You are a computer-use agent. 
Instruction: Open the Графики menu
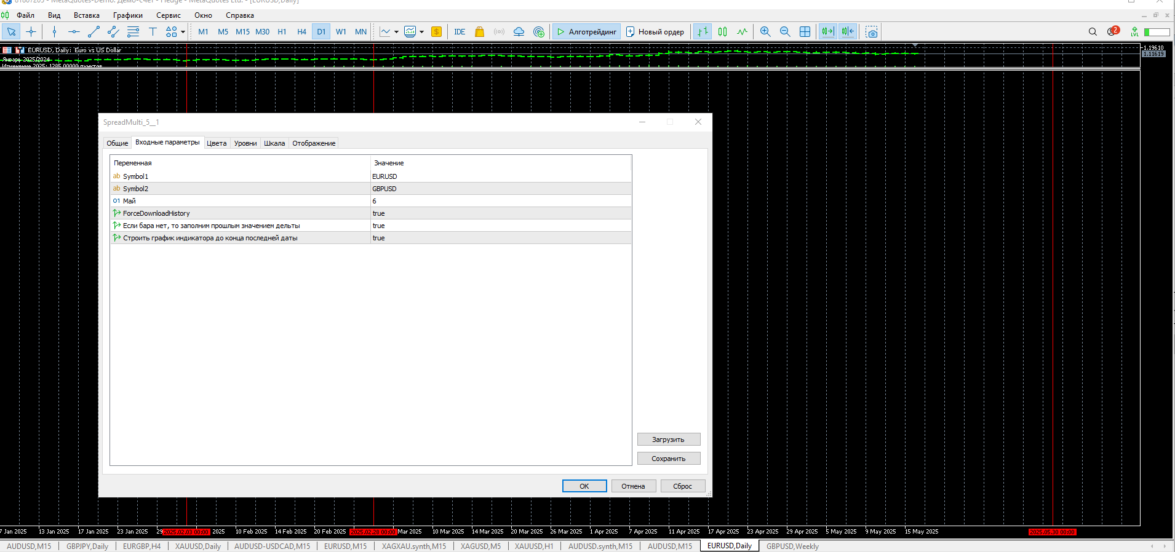coord(128,15)
